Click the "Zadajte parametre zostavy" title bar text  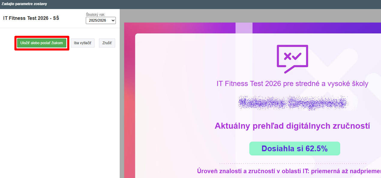(24, 4)
